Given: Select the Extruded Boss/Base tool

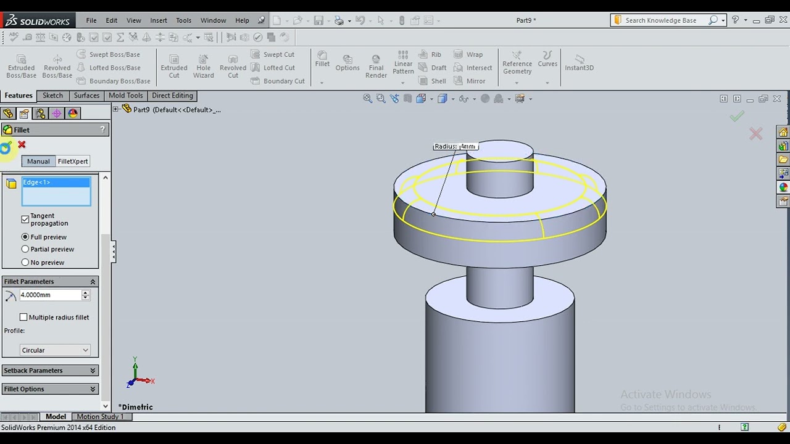Looking at the screenshot, I should [x=21, y=65].
